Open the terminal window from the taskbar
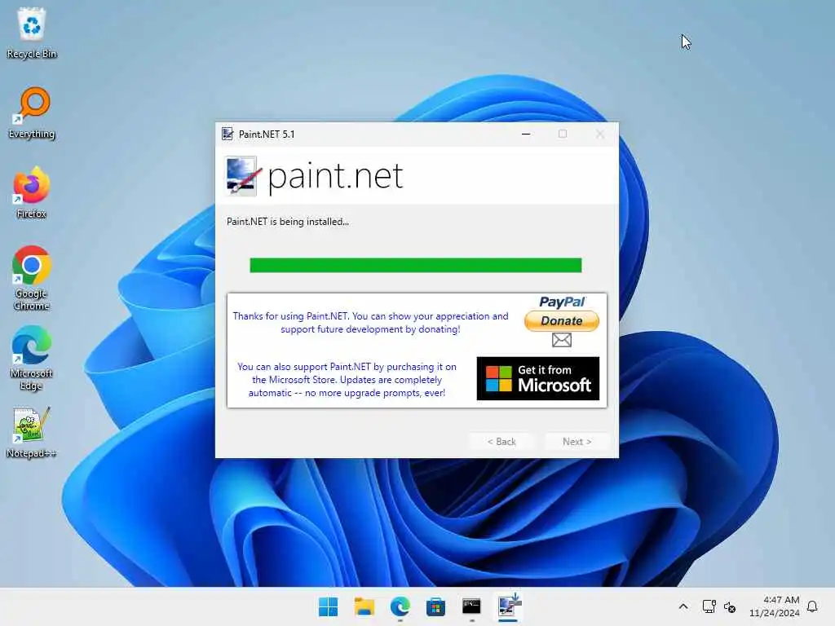The height and width of the screenshot is (626, 835). (x=472, y=606)
